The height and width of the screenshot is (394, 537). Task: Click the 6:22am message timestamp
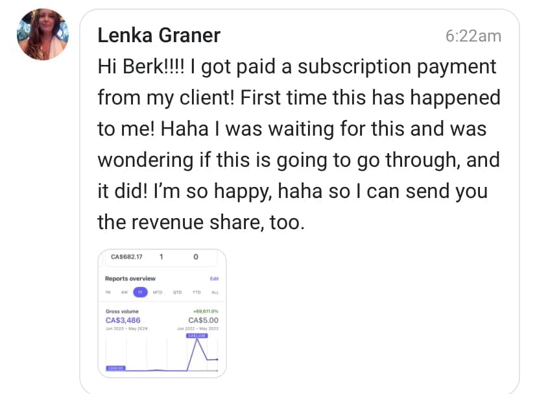[473, 36]
